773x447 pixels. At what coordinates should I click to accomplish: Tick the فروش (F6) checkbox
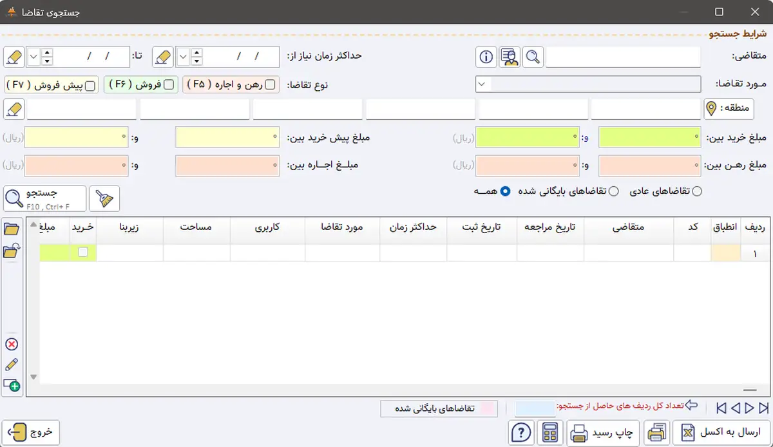(169, 84)
